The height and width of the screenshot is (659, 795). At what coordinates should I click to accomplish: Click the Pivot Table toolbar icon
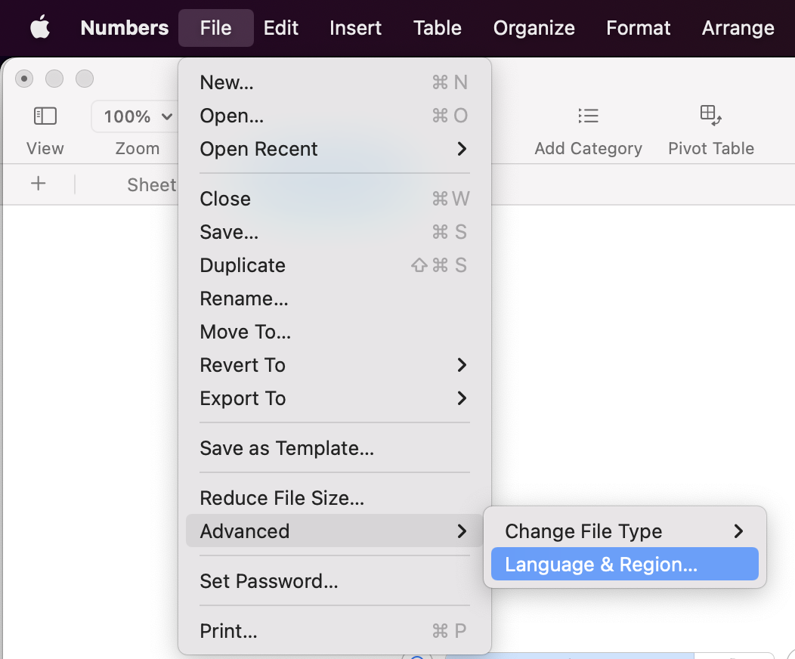[710, 116]
